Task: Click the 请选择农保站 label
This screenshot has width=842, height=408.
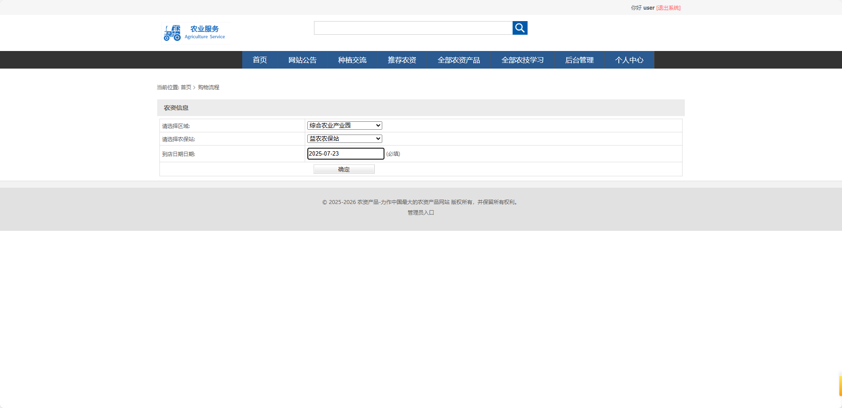Action: (178, 139)
